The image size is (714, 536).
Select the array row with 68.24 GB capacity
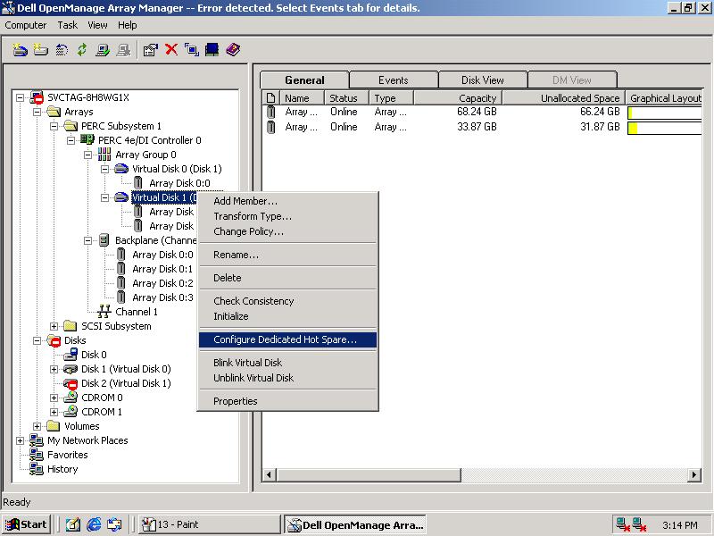click(482, 113)
